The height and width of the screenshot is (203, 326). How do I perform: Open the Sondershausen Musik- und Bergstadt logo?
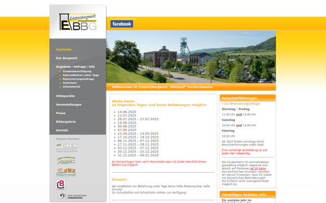tap(72, 197)
